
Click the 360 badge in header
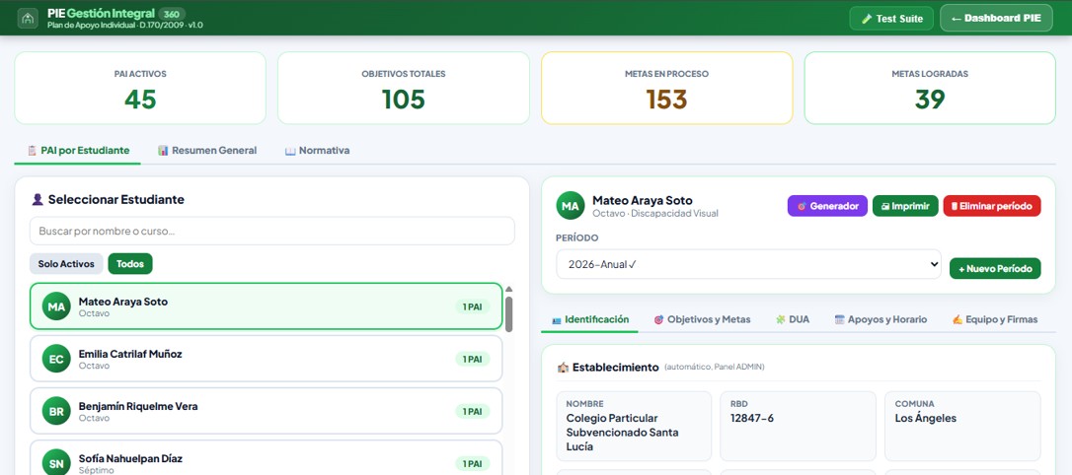click(172, 13)
